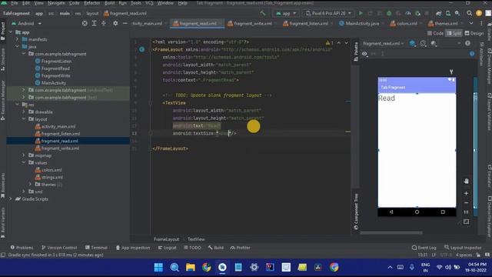
Task: Click Expand All in project panel toolbar
Action: point(94,23)
